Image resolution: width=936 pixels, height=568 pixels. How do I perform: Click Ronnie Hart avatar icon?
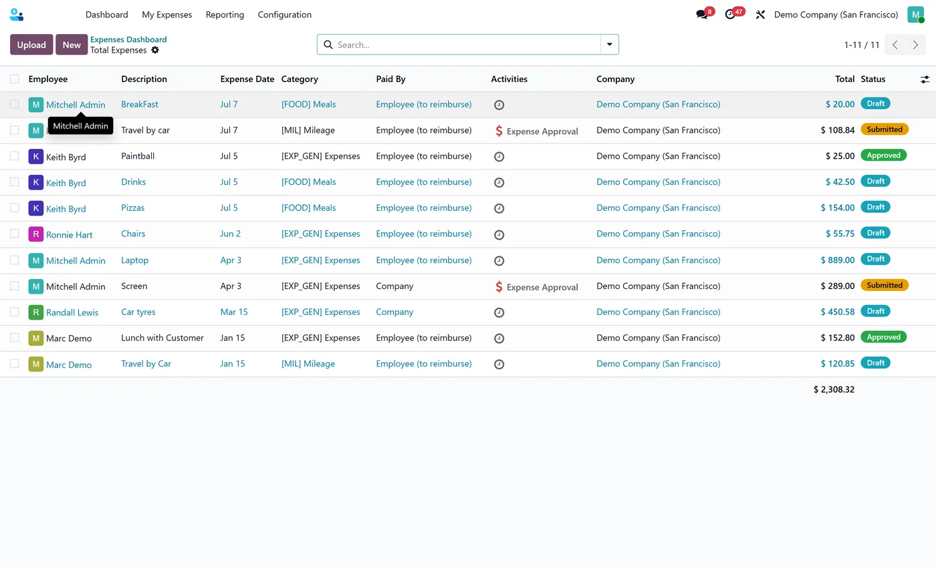pyautogui.click(x=35, y=234)
